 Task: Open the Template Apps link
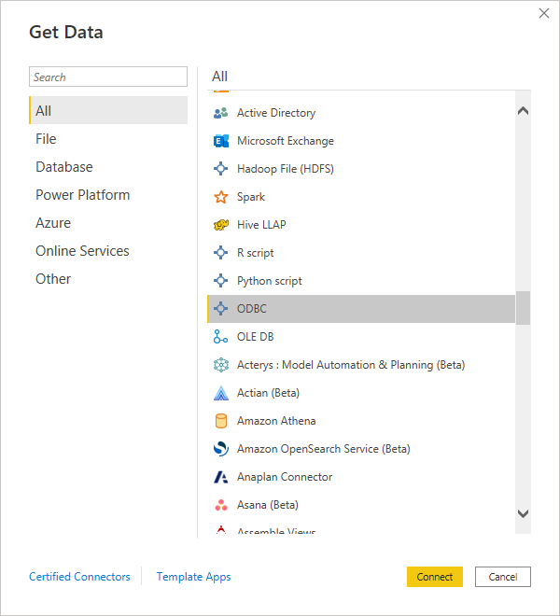click(x=193, y=577)
